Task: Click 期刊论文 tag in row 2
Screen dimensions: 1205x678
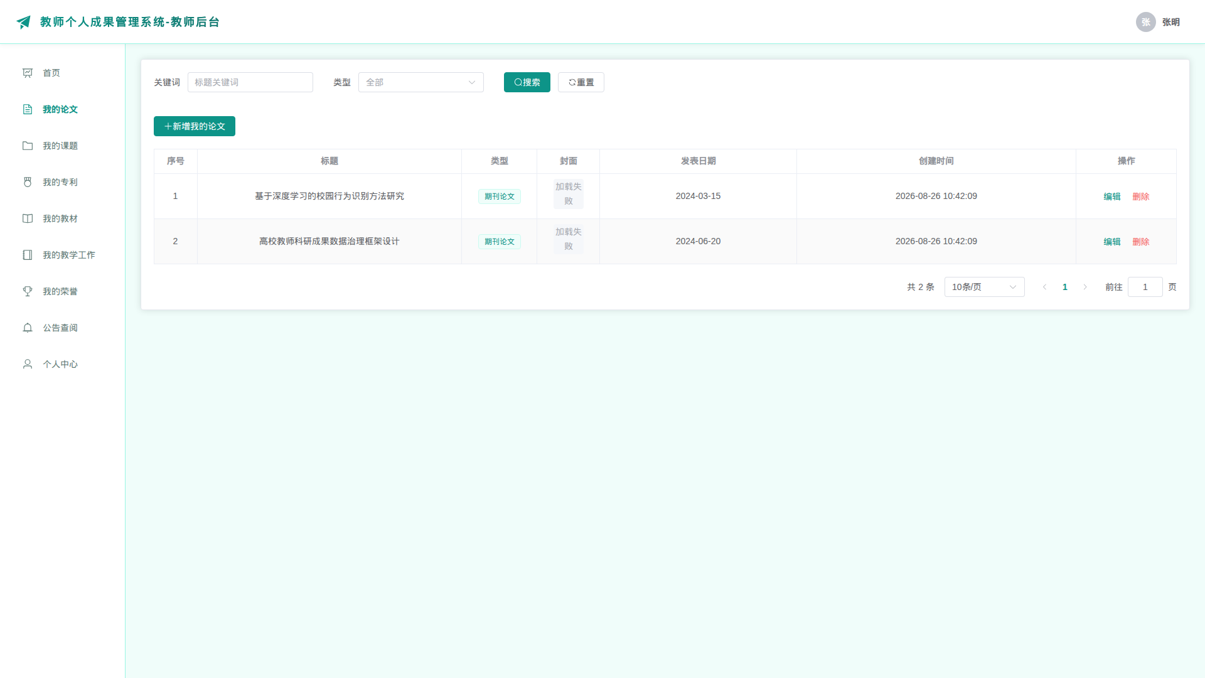Action: [x=500, y=242]
